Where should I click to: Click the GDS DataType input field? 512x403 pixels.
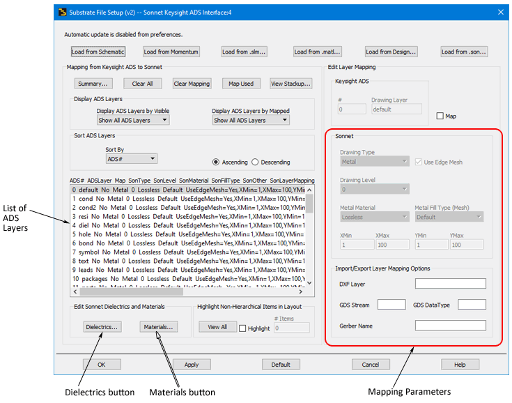(472, 305)
